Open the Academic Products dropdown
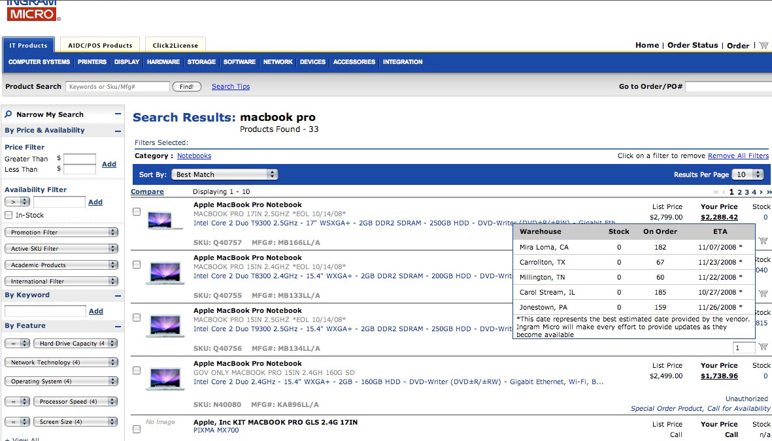 [61, 265]
